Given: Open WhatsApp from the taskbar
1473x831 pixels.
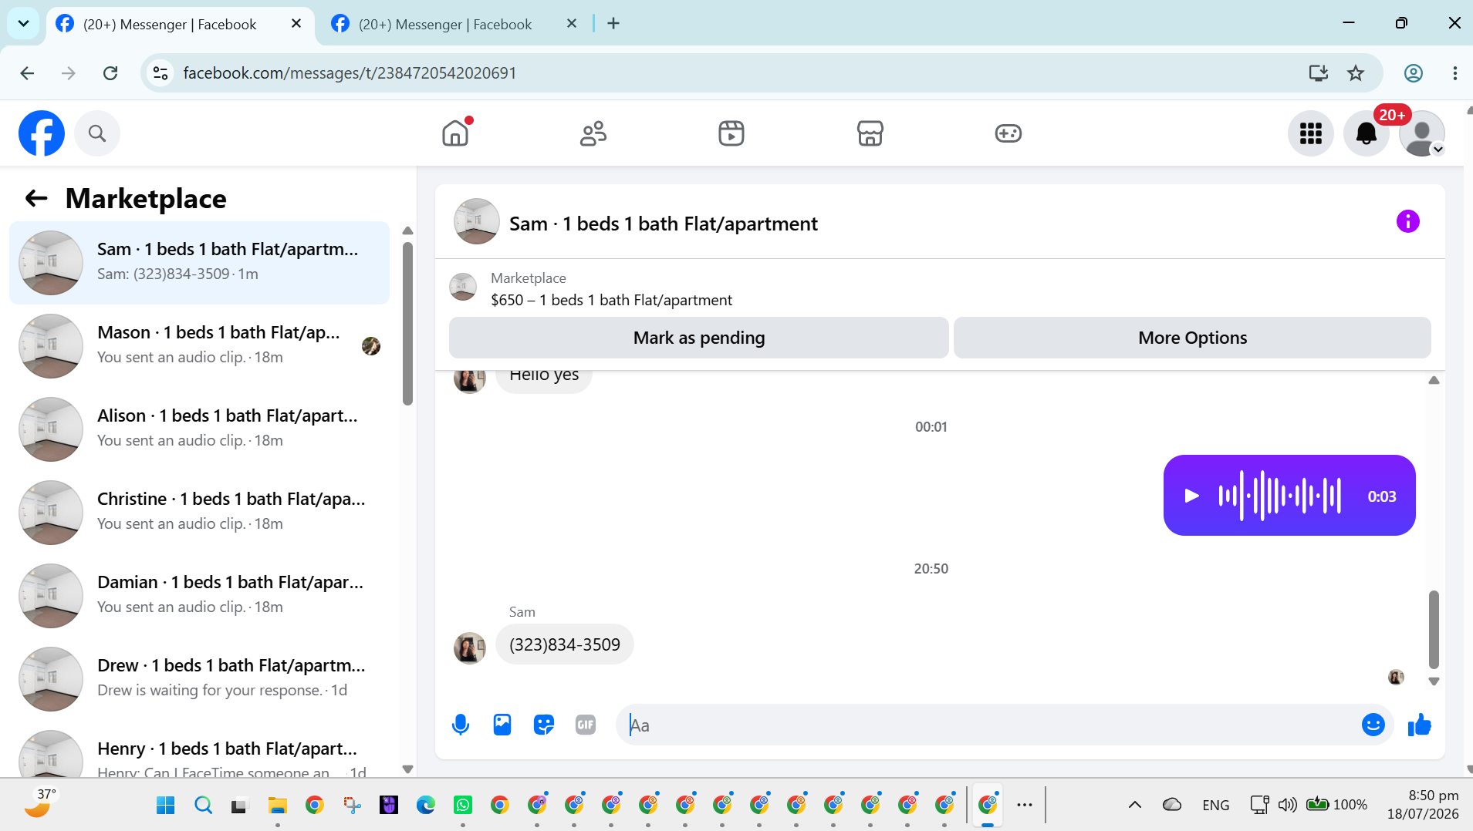Looking at the screenshot, I should pyautogui.click(x=463, y=806).
